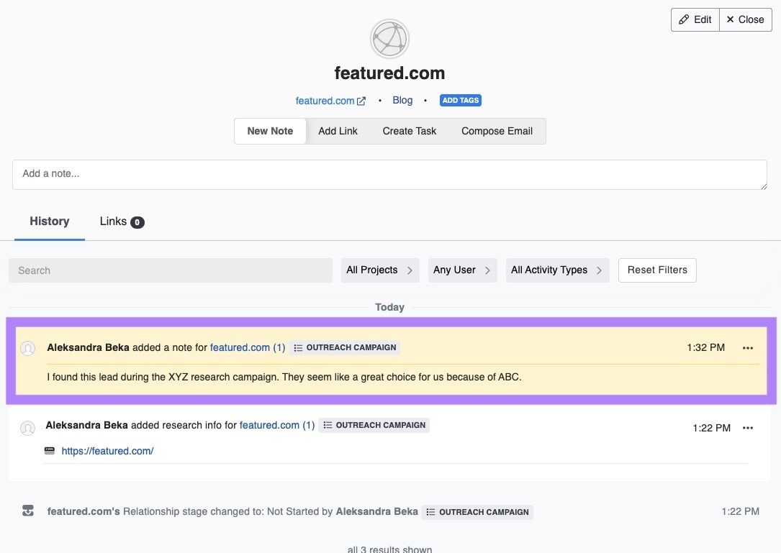Click the relationship stage change icon
The image size is (781, 553).
28,511
